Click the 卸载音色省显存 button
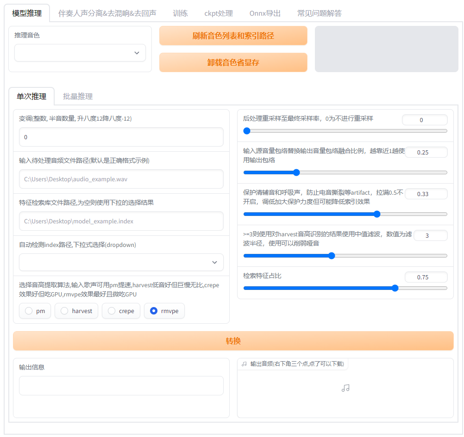 coord(233,62)
